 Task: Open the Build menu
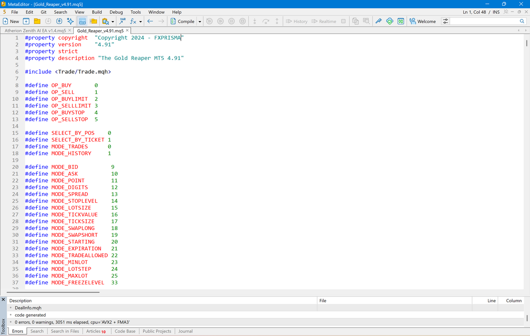pyautogui.click(x=97, y=12)
